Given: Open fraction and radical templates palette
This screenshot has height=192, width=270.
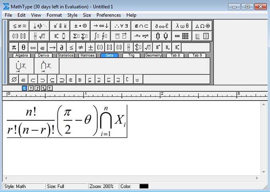Looking at the screenshot, I should point(39,36).
